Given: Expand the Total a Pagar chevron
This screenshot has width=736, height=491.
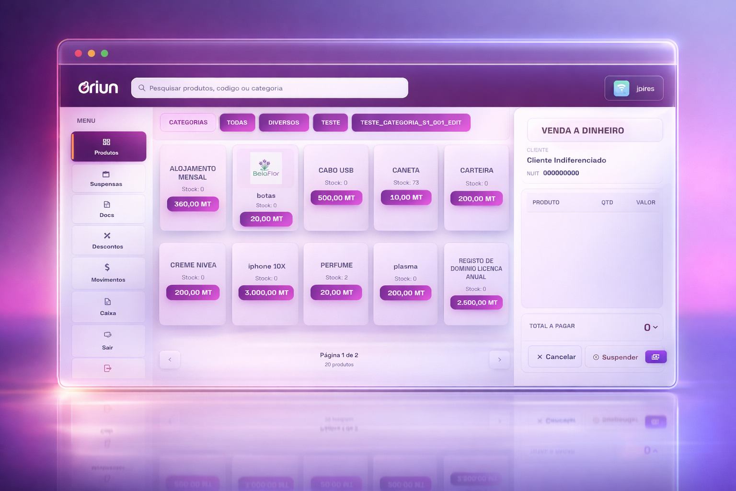Looking at the screenshot, I should pos(655,327).
